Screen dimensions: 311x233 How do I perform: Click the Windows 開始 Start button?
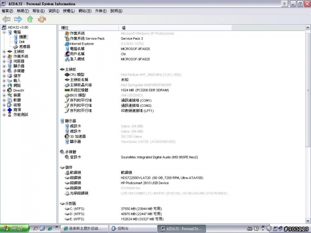tap(15, 229)
